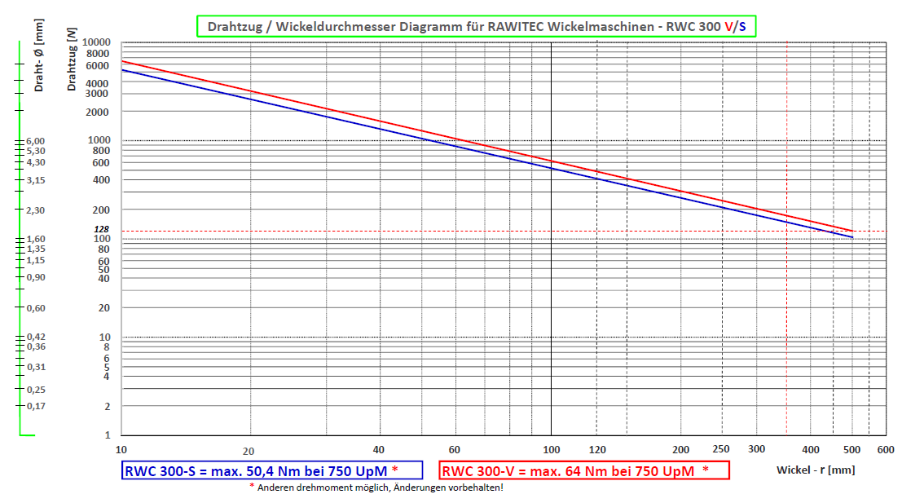Viewport: 902px width, 503px height.
Task: Click the '250' Wickel radius axis value
Action: click(x=721, y=449)
